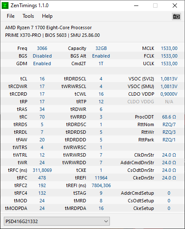The width and height of the screenshot is (185, 229).
Task: Select the tRC value 70
Action: click(42, 117)
